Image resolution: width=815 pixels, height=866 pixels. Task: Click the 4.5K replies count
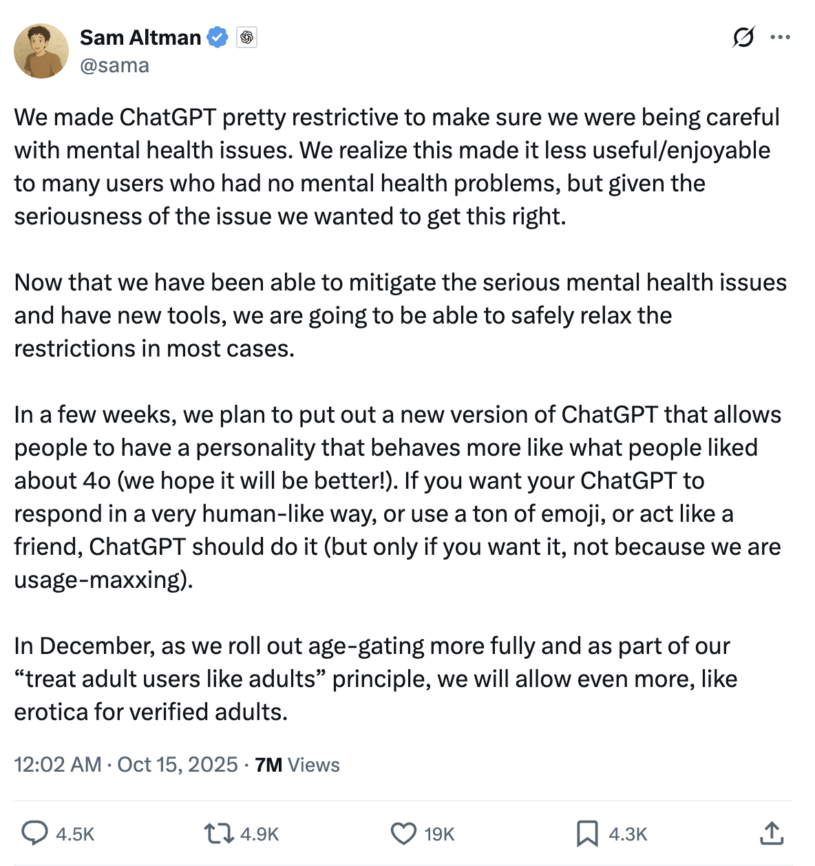(75, 834)
